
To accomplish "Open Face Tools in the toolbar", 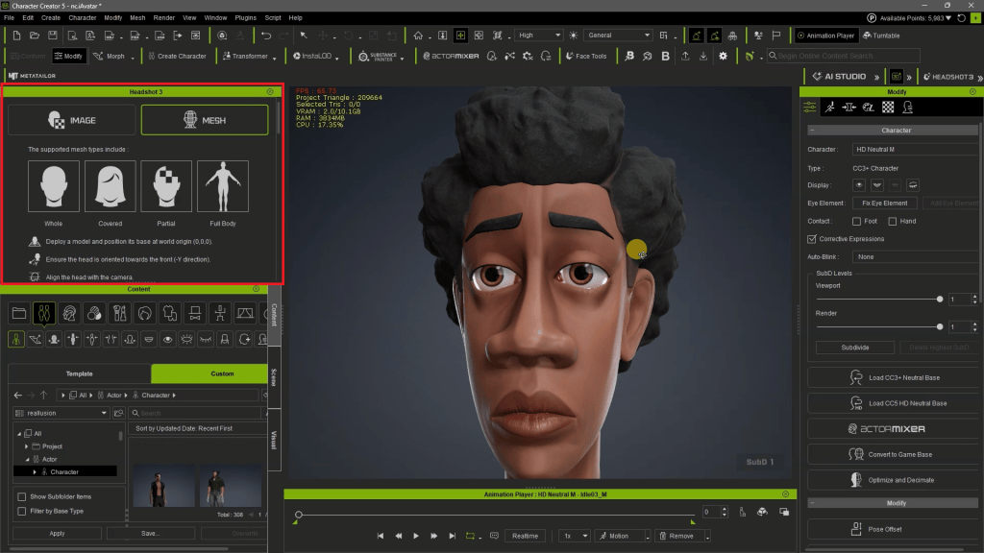I will point(586,56).
